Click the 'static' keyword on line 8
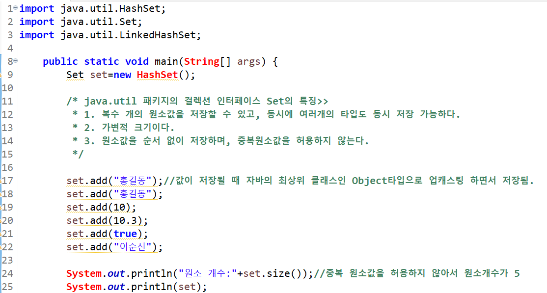 [x=101, y=61]
